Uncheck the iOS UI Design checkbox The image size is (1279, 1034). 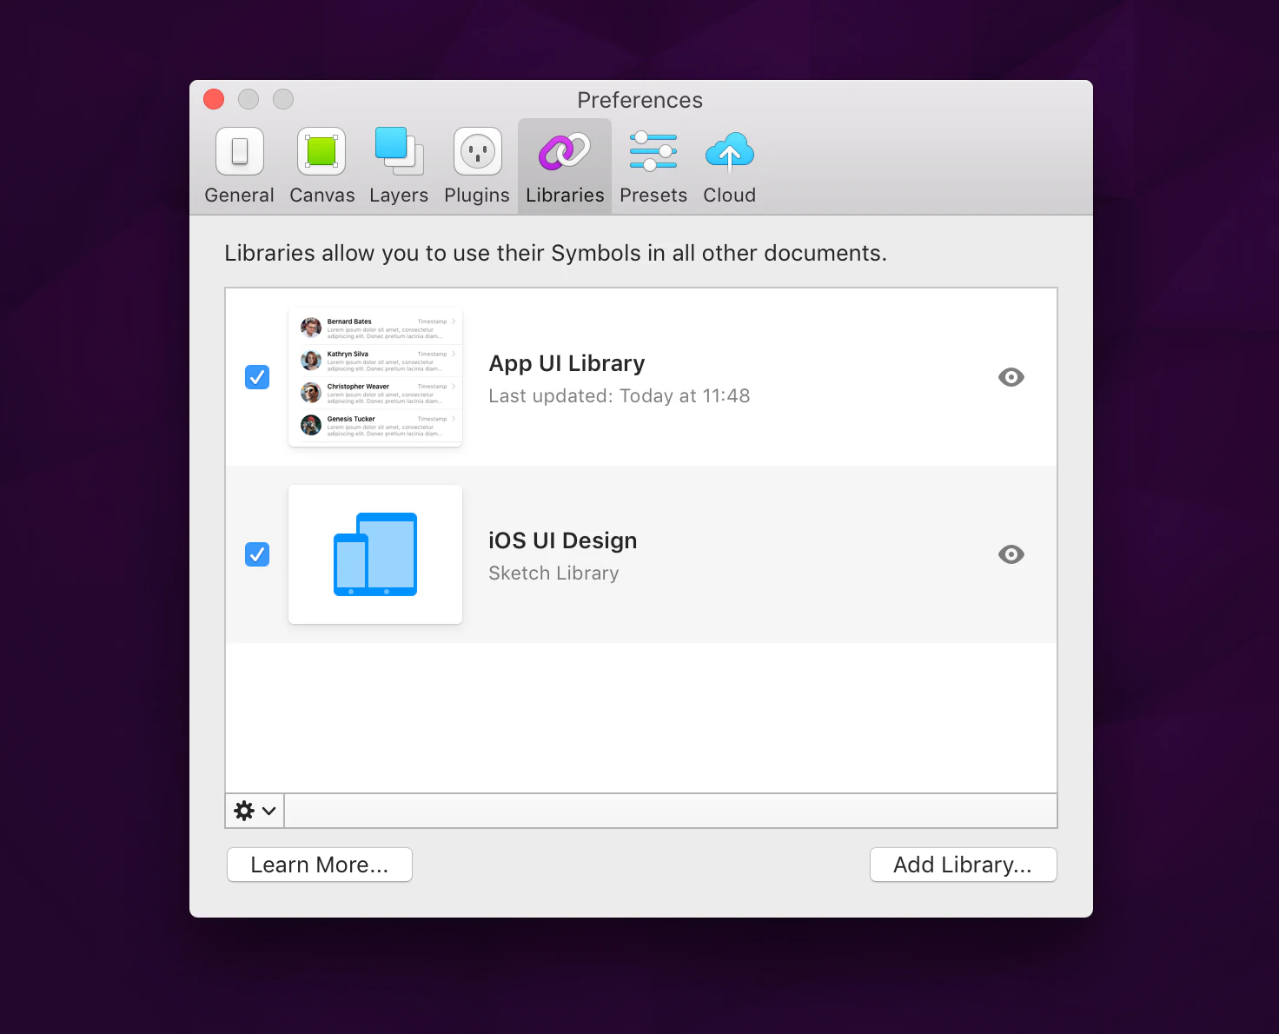[257, 554]
